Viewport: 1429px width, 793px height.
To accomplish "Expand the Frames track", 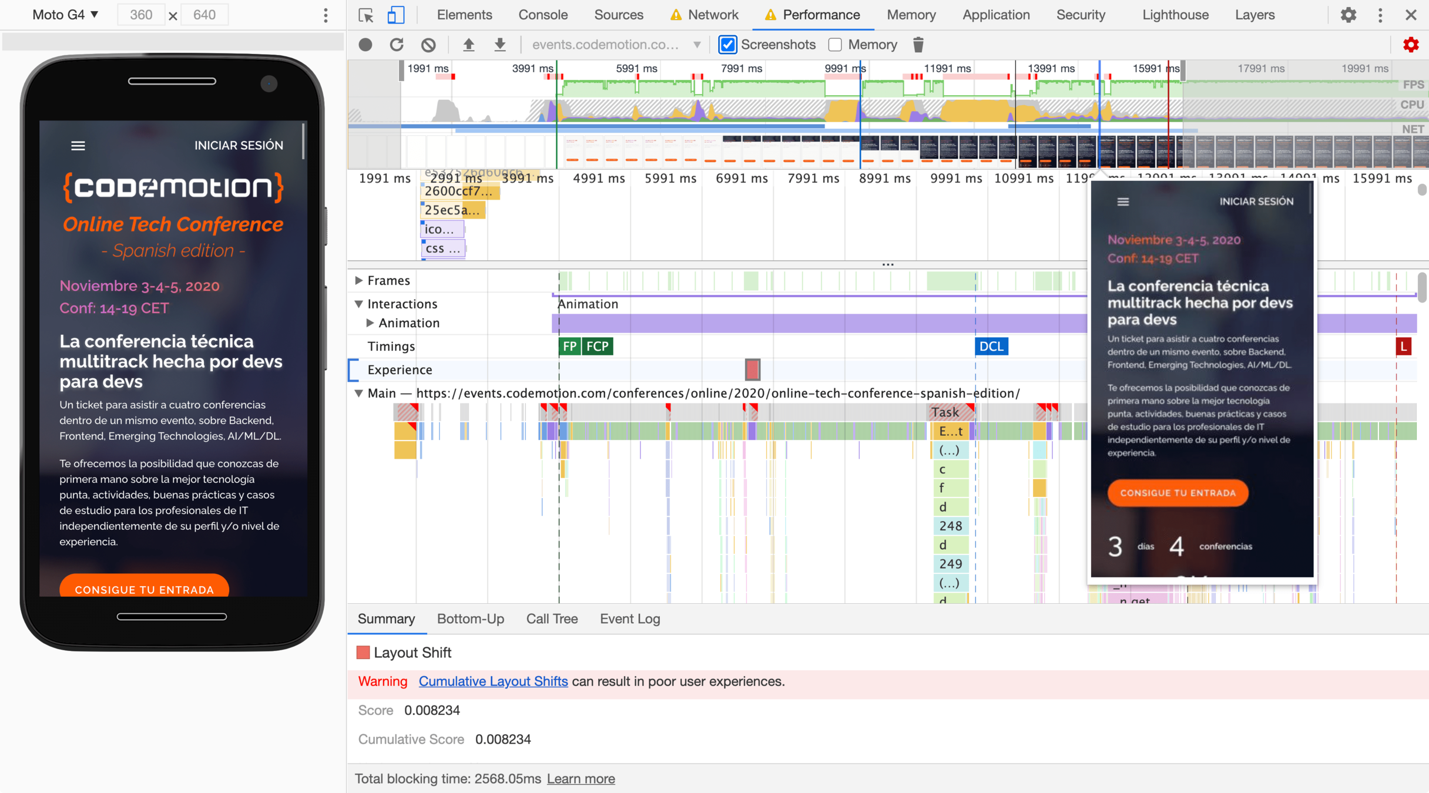I will [x=359, y=280].
